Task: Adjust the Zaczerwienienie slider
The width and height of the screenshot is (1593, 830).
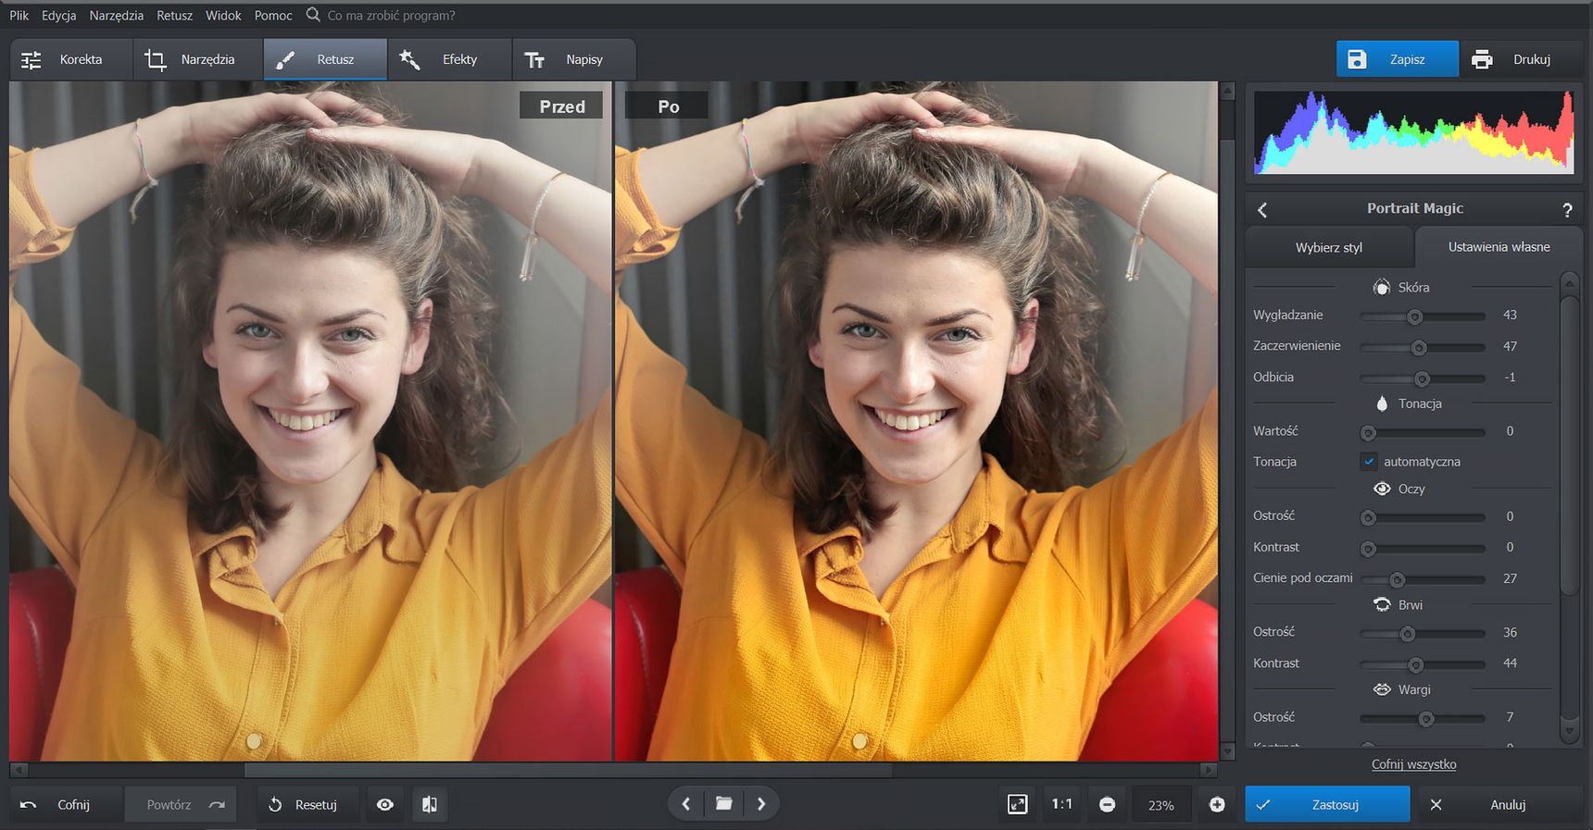Action: (1423, 348)
